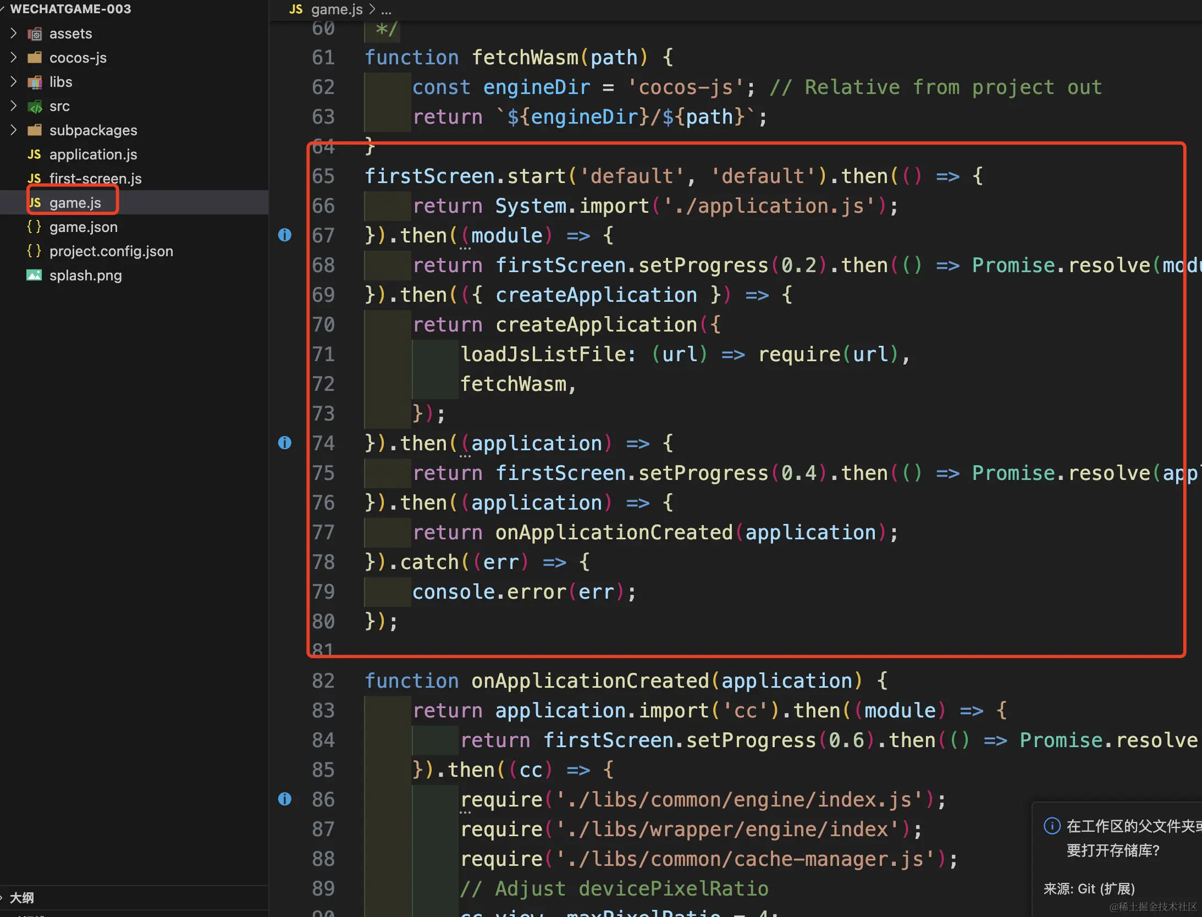Click the info hint icon on line 86

click(x=285, y=799)
